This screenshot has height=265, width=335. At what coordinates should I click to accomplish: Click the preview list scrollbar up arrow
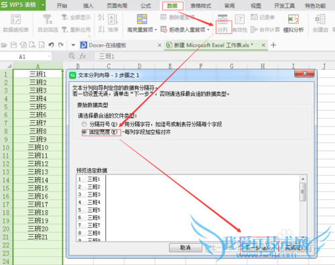point(303,178)
